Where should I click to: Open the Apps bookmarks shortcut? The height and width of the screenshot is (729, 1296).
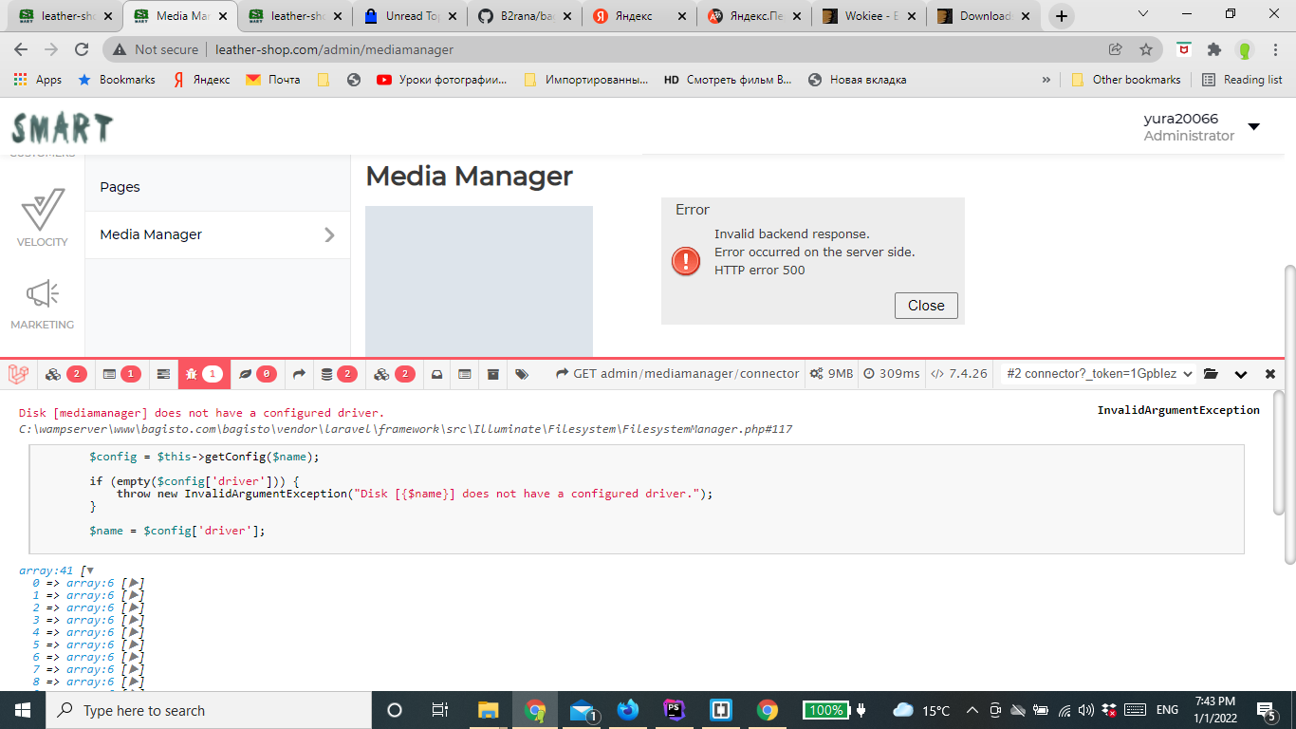(38, 80)
